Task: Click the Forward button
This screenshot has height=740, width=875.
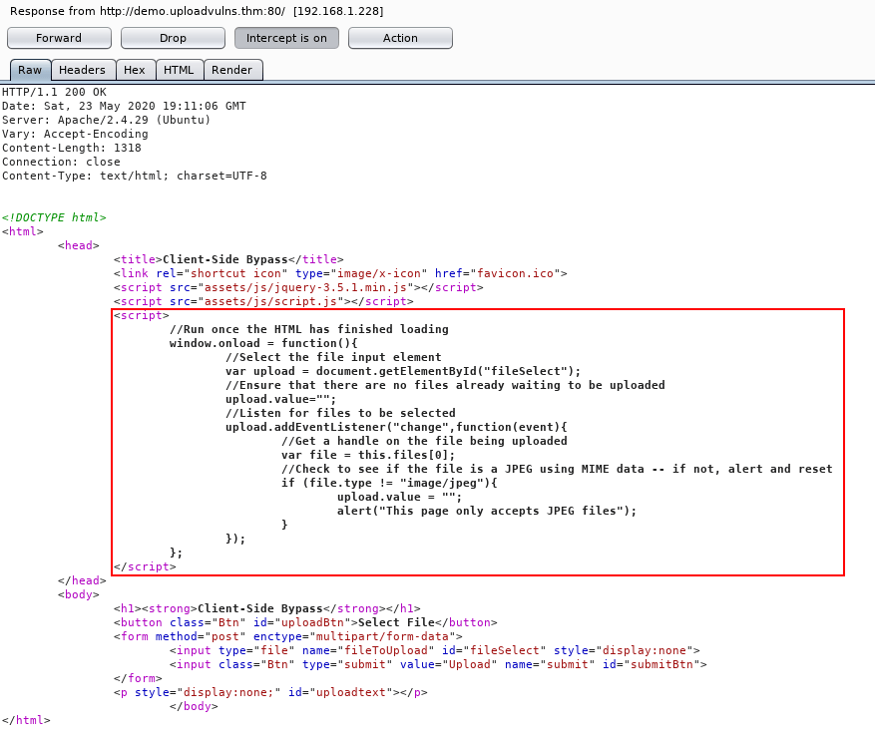Action: (x=59, y=38)
